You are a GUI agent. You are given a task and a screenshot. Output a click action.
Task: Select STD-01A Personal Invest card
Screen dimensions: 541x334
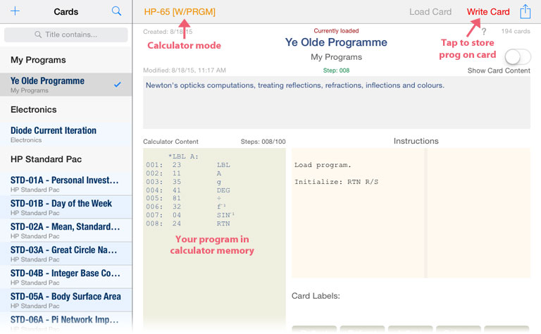pyautogui.click(x=66, y=184)
